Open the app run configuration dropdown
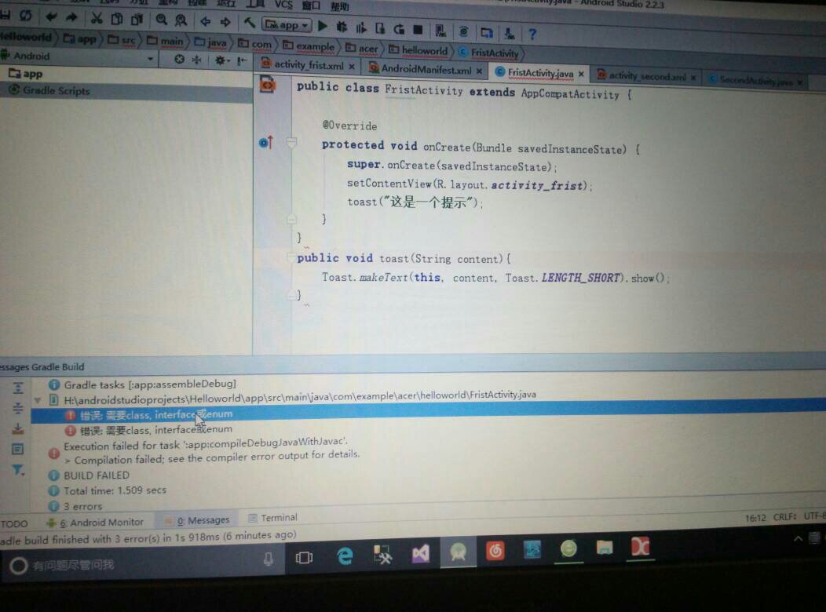This screenshot has width=826, height=612. pos(287,24)
